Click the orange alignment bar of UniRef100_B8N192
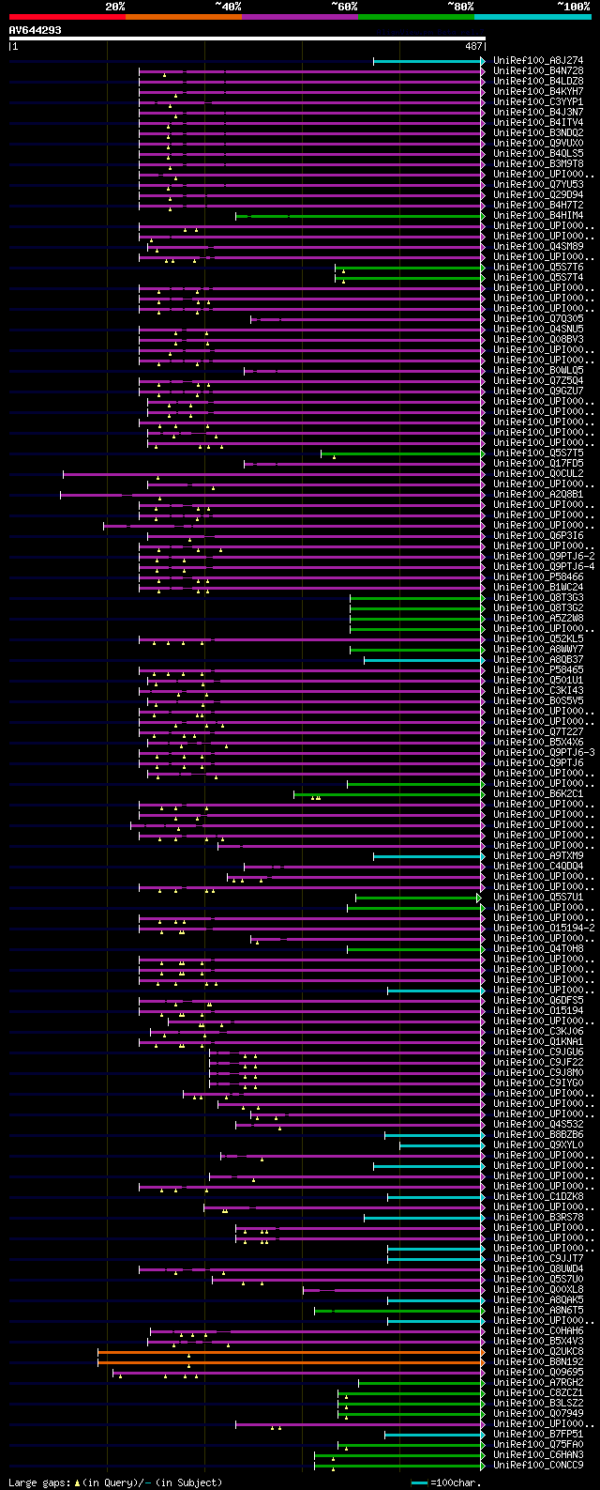 point(292,1362)
